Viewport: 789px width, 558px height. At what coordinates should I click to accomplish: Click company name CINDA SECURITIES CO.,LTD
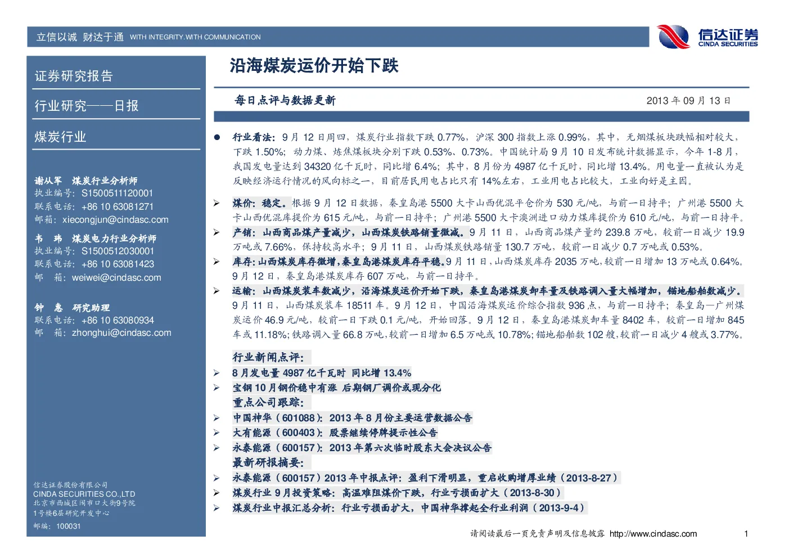point(84,494)
